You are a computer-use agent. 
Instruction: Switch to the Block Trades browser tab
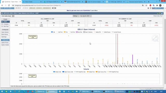tap(32, 2)
